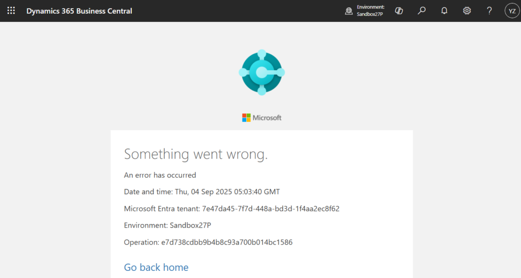Image resolution: width=521 pixels, height=278 pixels.
Task: Click the Microsoft wordmark text
Action: click(267, 117)
